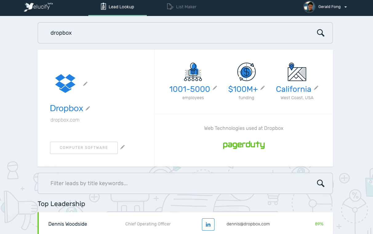Click the Dropbox company name
Image resolution: width=373 pixels, height=234 pixels.
66,108
